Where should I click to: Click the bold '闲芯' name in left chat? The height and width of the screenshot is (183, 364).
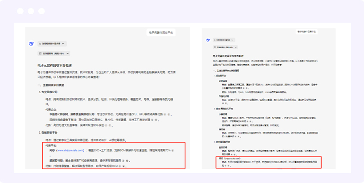[52, 150]
